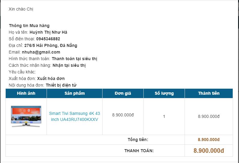Screen dimensions: 239x163
Task: Click the THANH TOÁN label
Action: [139, 151]
